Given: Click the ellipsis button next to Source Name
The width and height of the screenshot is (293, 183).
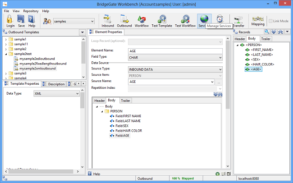Looking at the screenshot, I should 219,82.
